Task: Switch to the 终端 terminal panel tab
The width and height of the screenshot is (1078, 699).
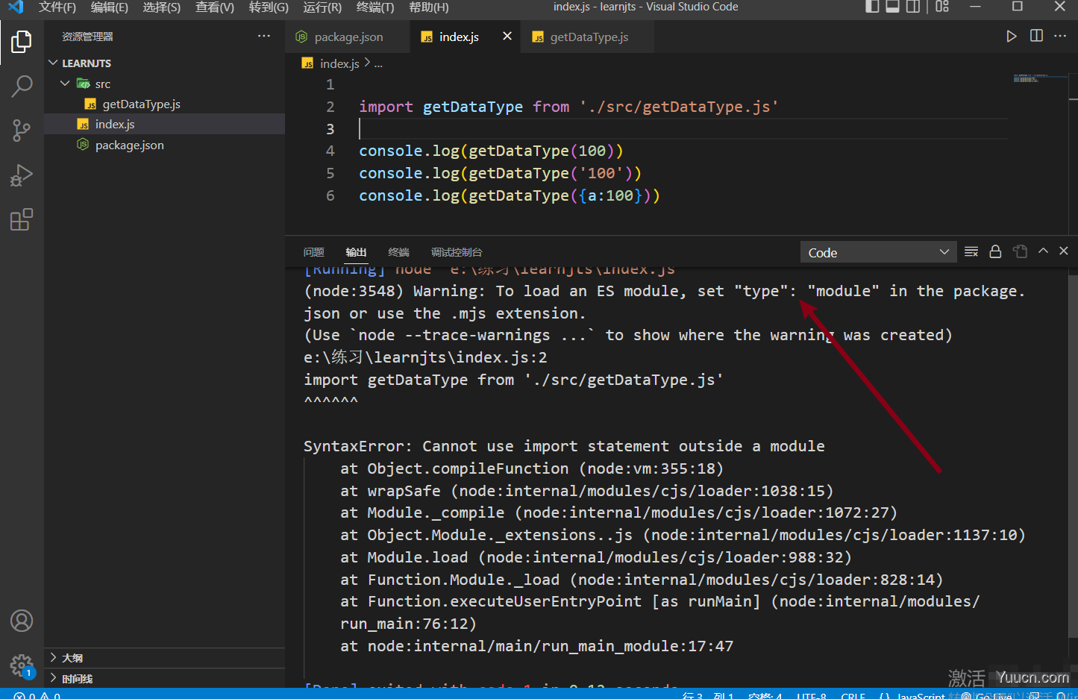Action: [399, 252]
